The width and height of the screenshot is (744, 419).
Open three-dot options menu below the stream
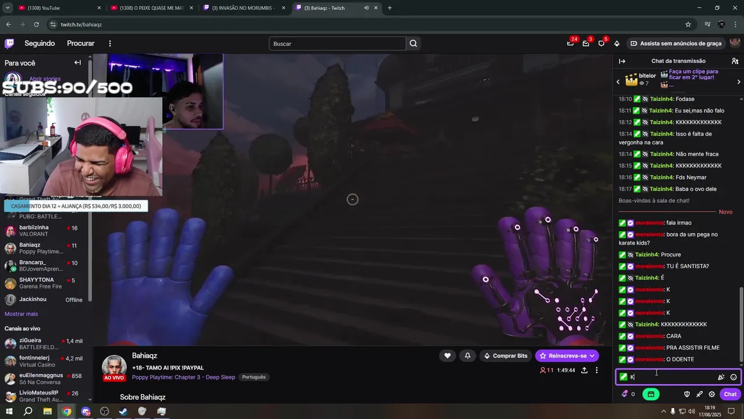point(596,370)
